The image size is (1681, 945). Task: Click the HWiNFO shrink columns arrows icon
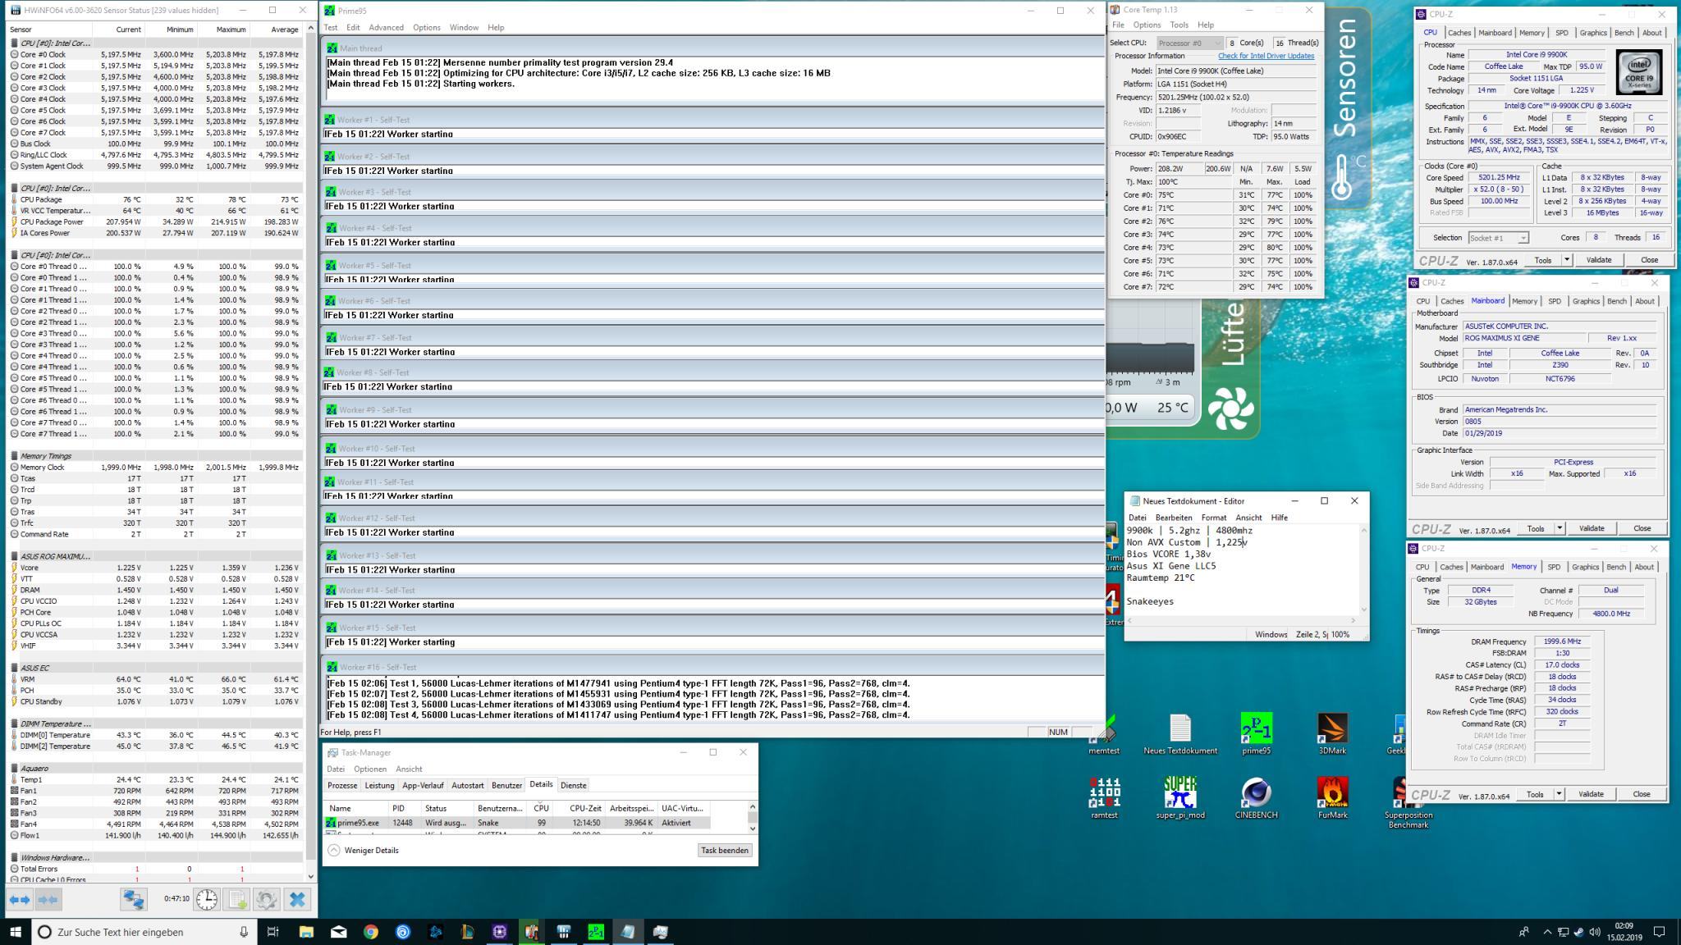pos(48,900)
